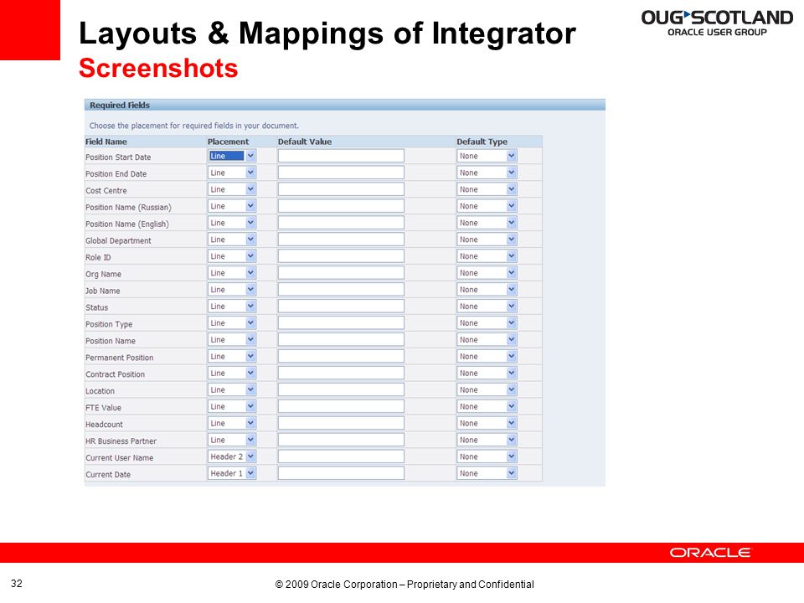Click Default Value field for Position Name (Russian)
The height and width of the screenshot is (603, 804).
(x=341, y=206)
